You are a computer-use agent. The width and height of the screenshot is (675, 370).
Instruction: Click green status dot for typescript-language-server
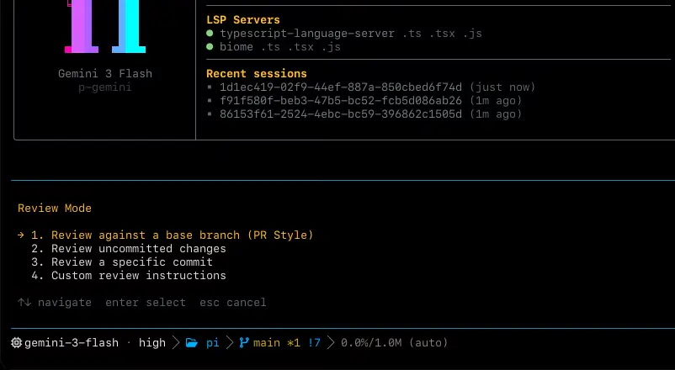pyautogui.click(x=210, y=33)
